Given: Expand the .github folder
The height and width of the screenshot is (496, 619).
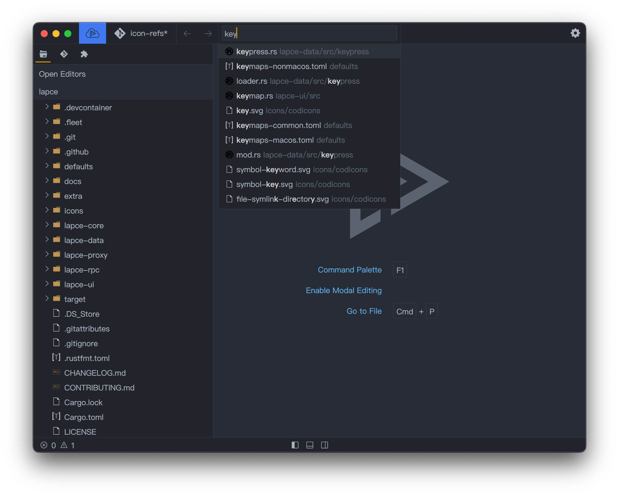Looking at the screenshot, I should click(76, 152).
